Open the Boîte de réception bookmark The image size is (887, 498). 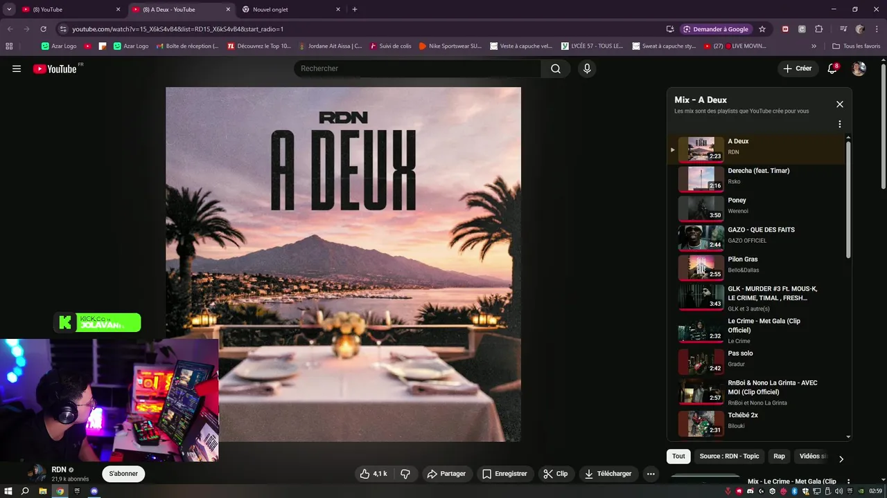click(x=187, y=46)
